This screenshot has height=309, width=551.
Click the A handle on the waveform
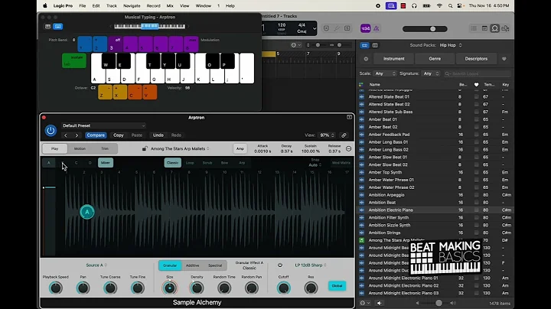86,212
